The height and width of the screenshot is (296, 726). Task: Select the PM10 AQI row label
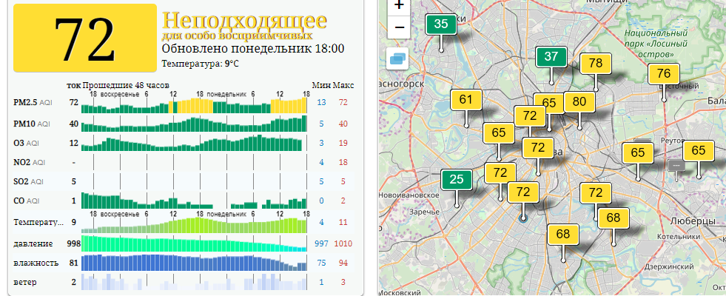tap(32, 124)
